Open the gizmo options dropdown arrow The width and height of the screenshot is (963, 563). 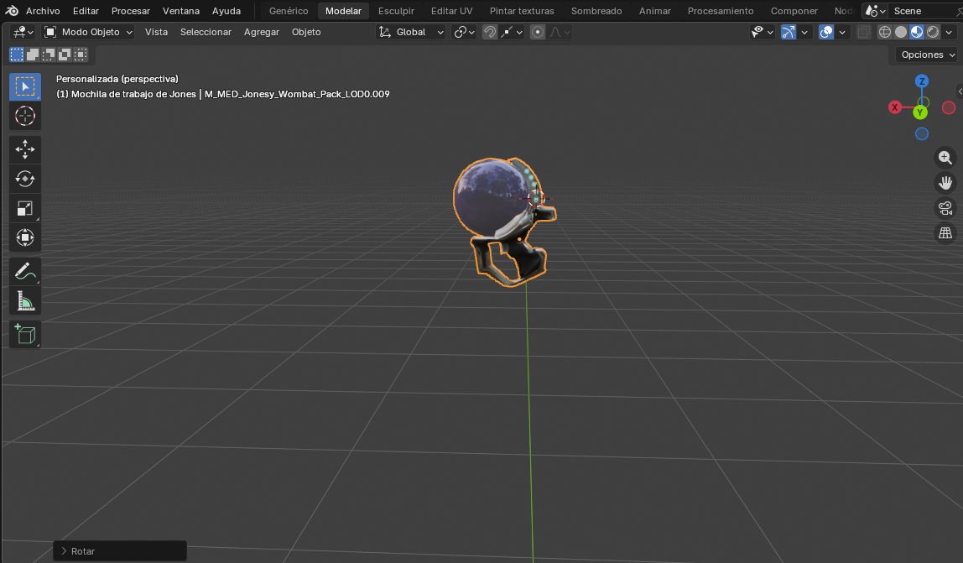click(x=804, y=32)
